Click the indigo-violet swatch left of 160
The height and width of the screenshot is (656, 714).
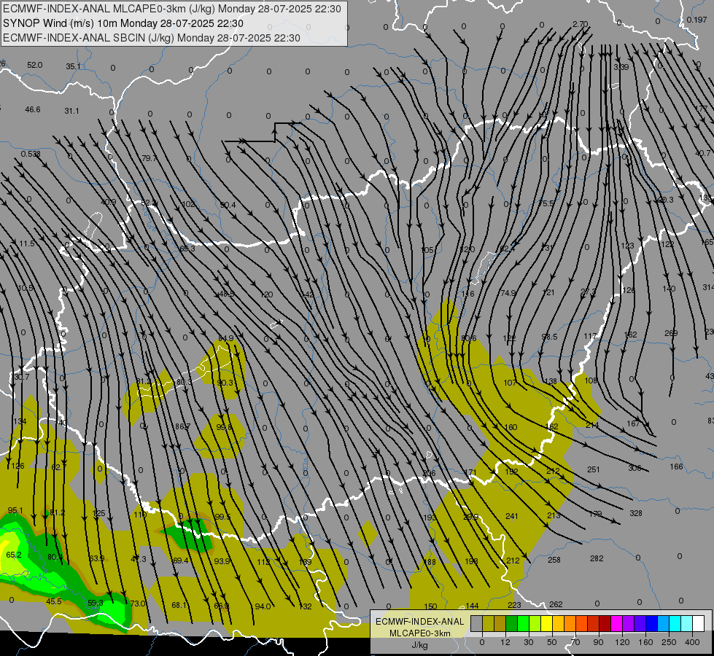point(640,624)
